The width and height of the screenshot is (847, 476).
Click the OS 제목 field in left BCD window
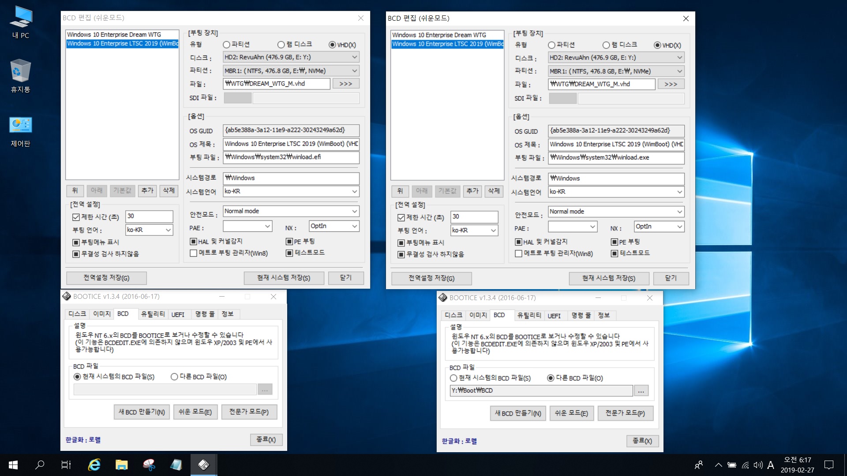click(291, 144)
